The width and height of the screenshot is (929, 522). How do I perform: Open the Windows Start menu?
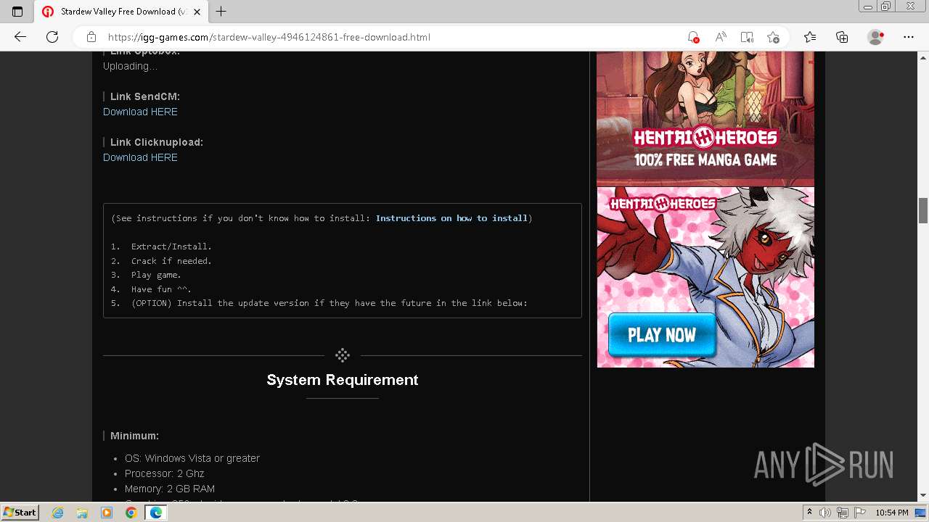pyautogui.click(x=20, y=513)
